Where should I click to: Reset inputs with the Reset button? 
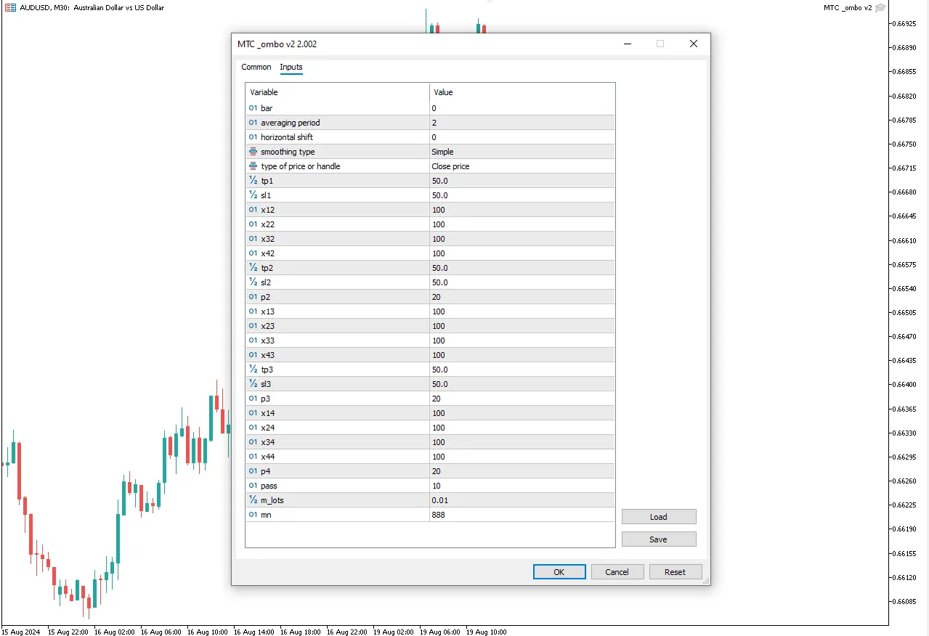(x=675, y=572)
